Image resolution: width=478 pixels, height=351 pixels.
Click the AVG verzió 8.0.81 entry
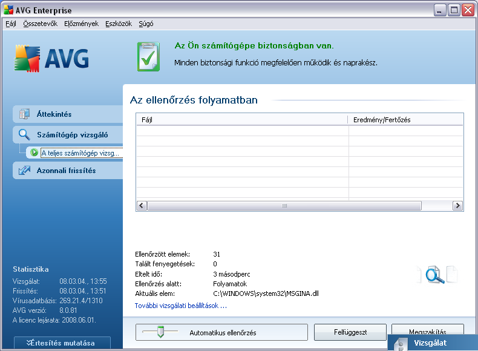45,310
